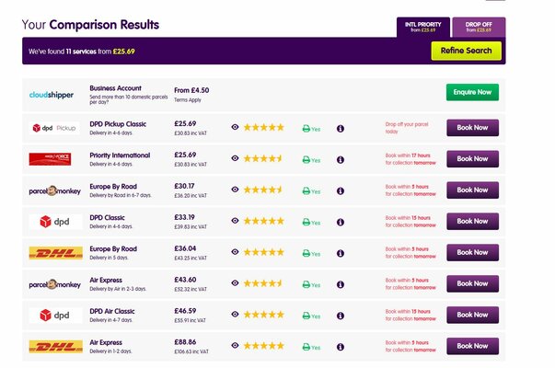Click the star rating for Priority International

coord(263,158)
